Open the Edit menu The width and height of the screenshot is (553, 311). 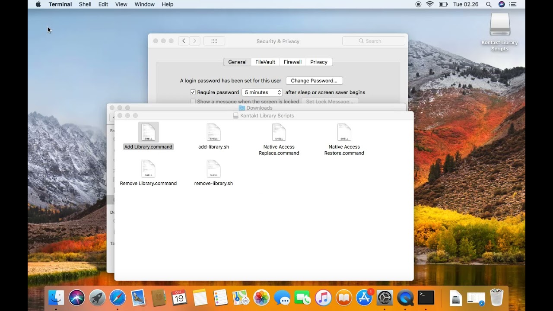tap(103, 4)
